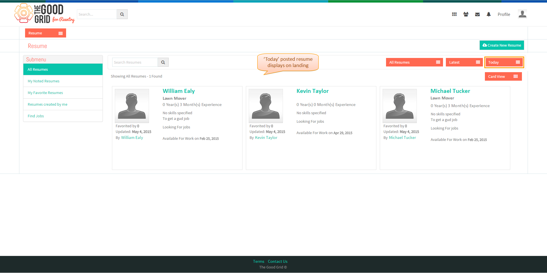Open the notifications bell icon
This screenshot has height=273, width=547.
click(x=489, y=14)
